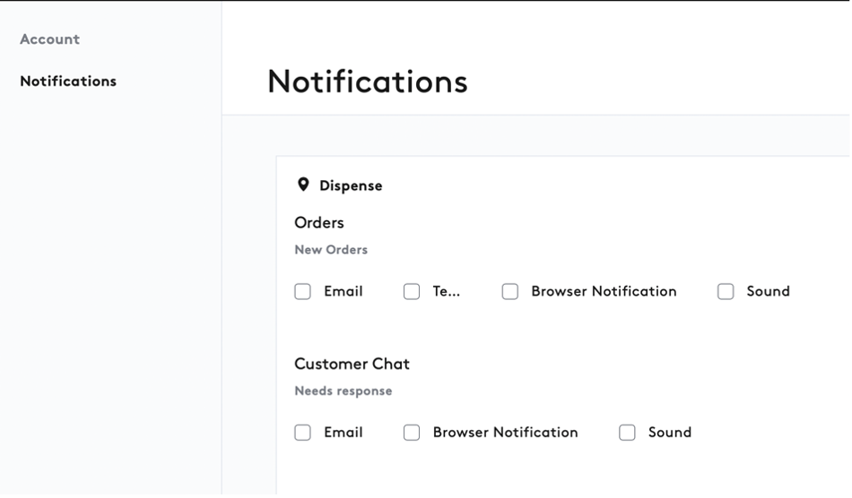Image resolution: width=852 pixels, height=498 pixels.
Task: Click Browser Notification label under New Orders
Action: [x=604, y=291]
